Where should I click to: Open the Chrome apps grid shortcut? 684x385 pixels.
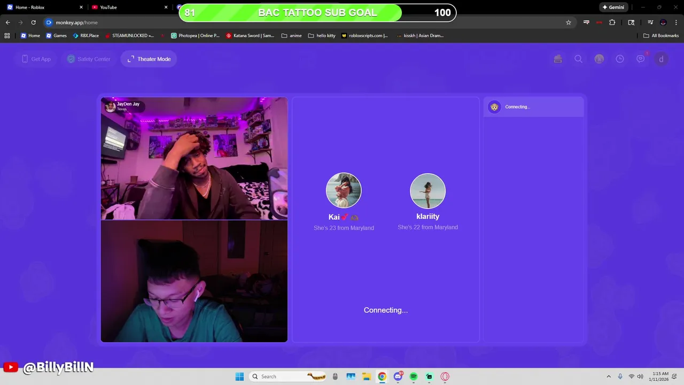(7, 35)
